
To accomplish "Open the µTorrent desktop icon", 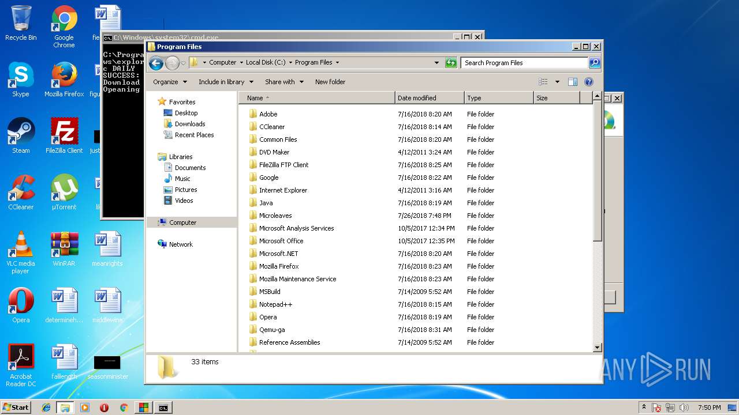I will [64, 193].
